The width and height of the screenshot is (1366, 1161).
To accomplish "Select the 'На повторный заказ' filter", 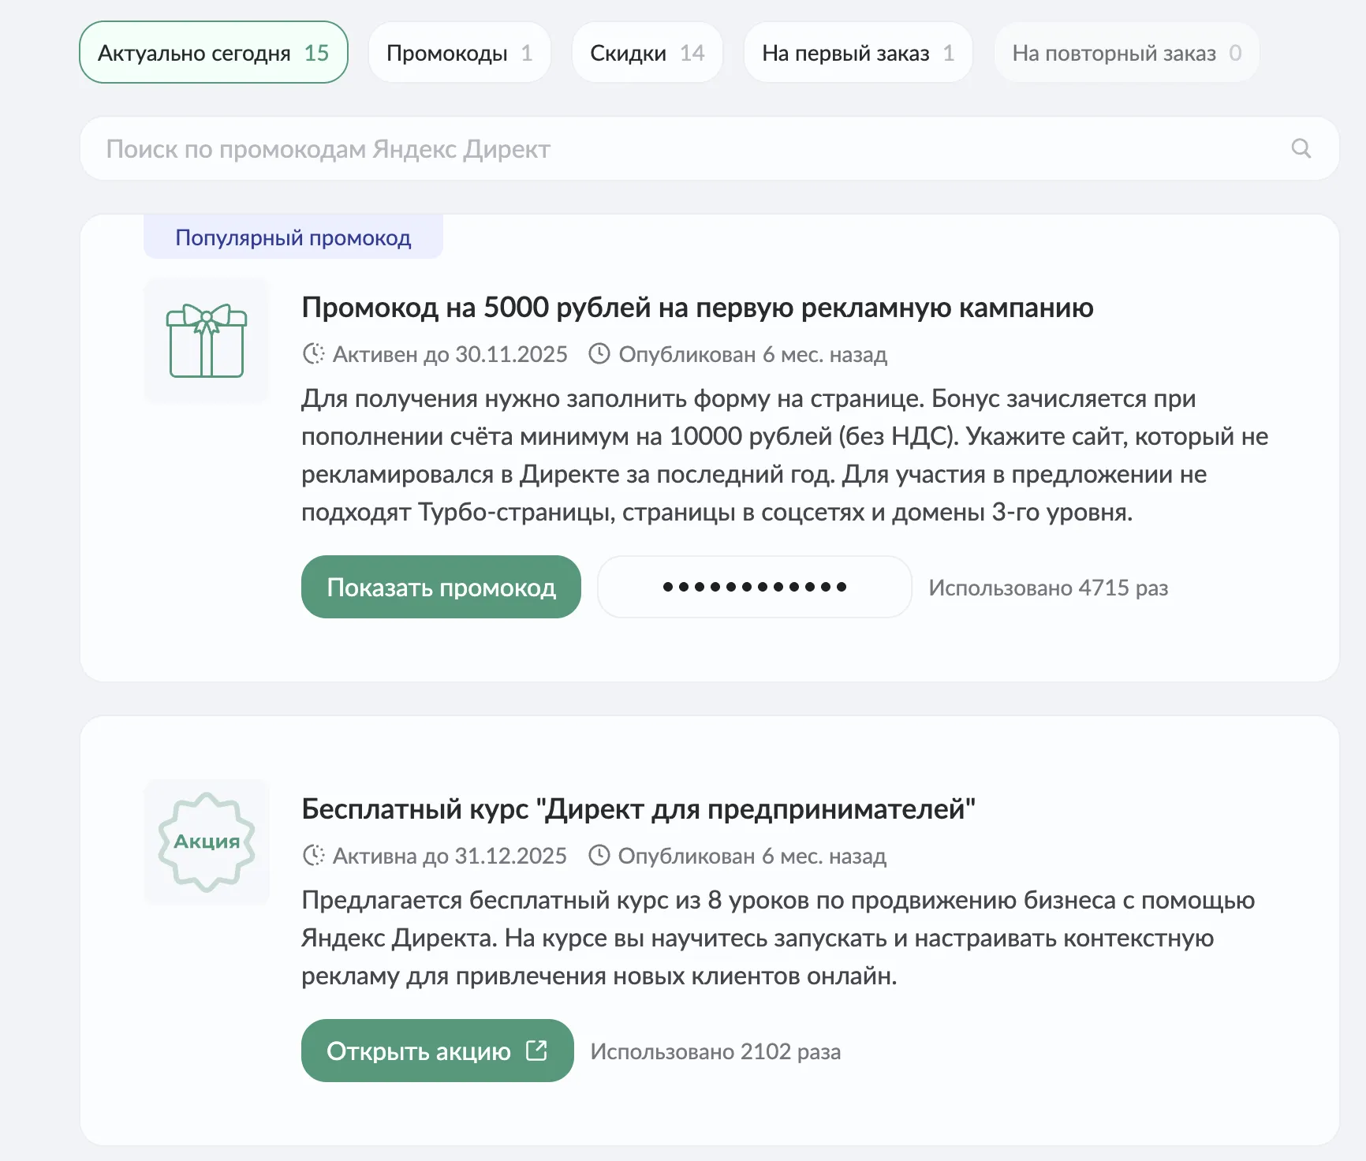I will coord(1125,52).
